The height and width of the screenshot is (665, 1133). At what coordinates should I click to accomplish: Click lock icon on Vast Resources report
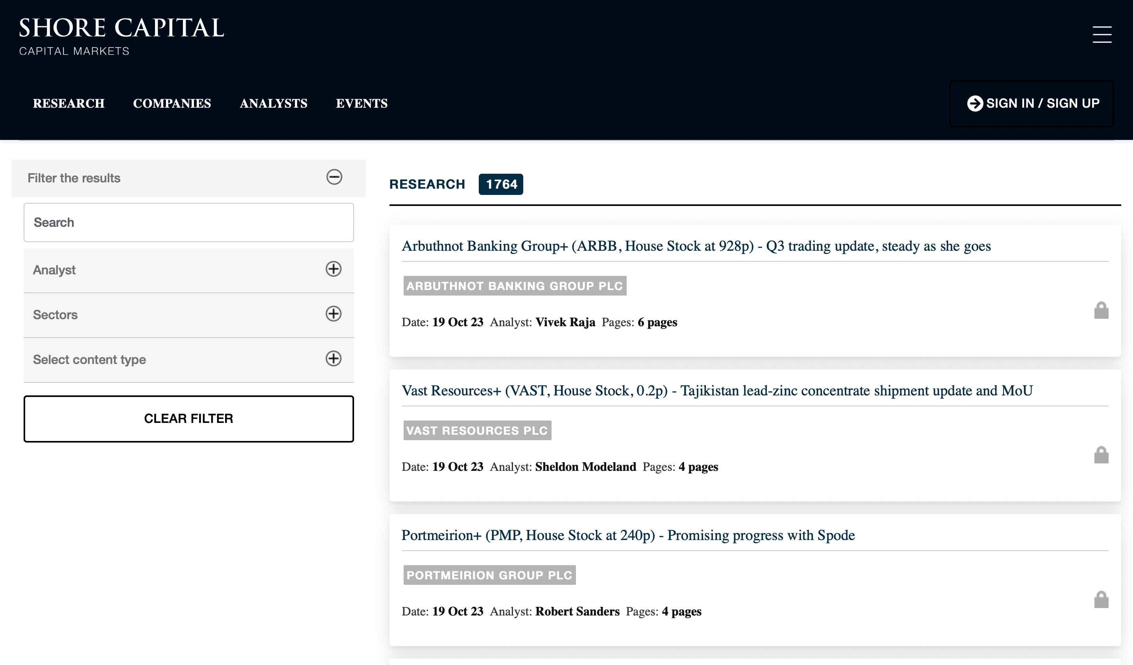[1101, 455]
